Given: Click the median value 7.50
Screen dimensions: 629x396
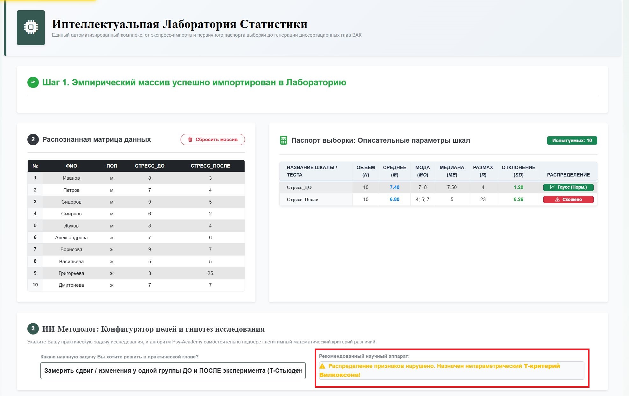Looking at the screenshot, I should [452, 187].
